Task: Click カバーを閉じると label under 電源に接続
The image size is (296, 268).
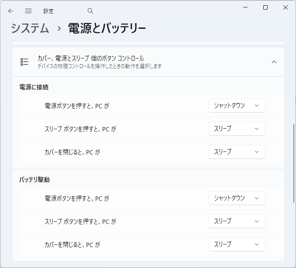Action: (x=72, y=152)
